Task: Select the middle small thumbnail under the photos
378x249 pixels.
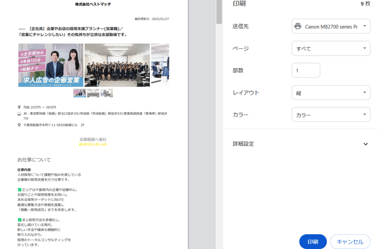Action: [93, 93]
